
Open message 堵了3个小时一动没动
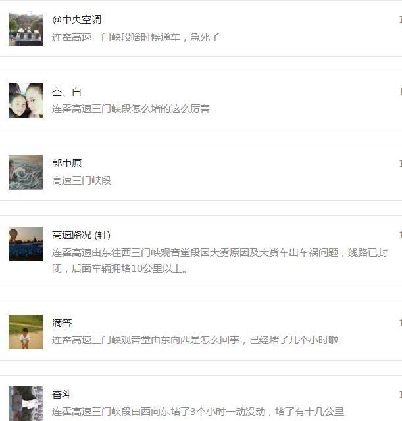[198, 412]
